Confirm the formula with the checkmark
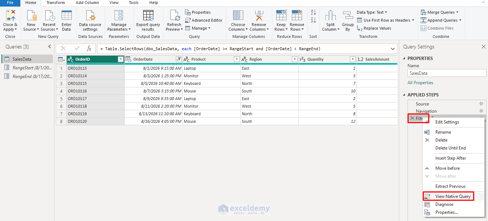 (x=77, y=48)
